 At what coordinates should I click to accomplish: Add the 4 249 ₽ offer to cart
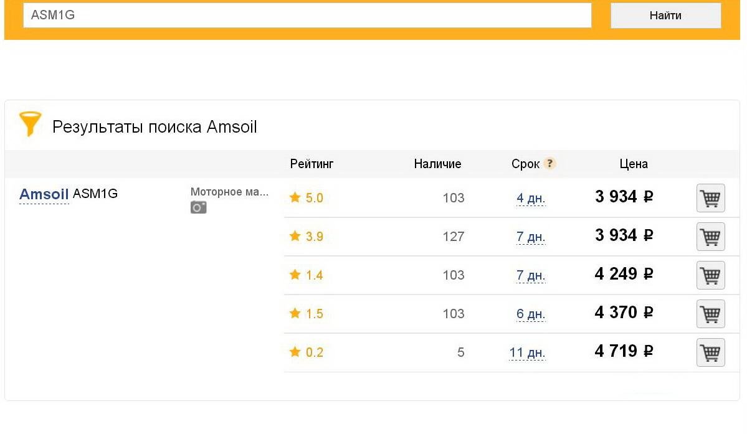click(x=710, y=275)
